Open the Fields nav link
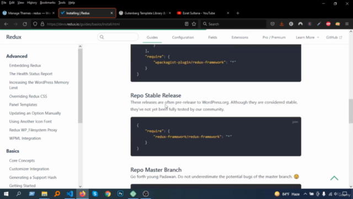The width and height of the screenshot is (353, 199). click(x=212, y=38)
